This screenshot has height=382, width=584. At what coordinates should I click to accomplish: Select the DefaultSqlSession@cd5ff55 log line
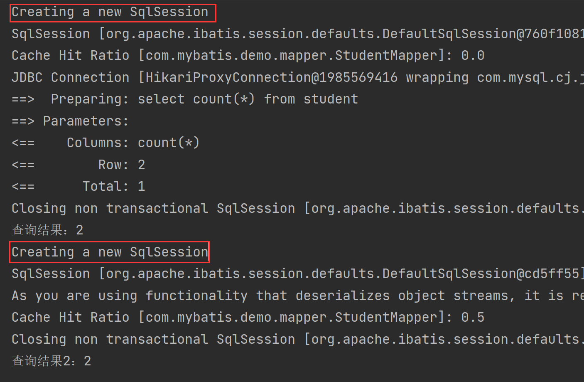(x=298, y=274)
